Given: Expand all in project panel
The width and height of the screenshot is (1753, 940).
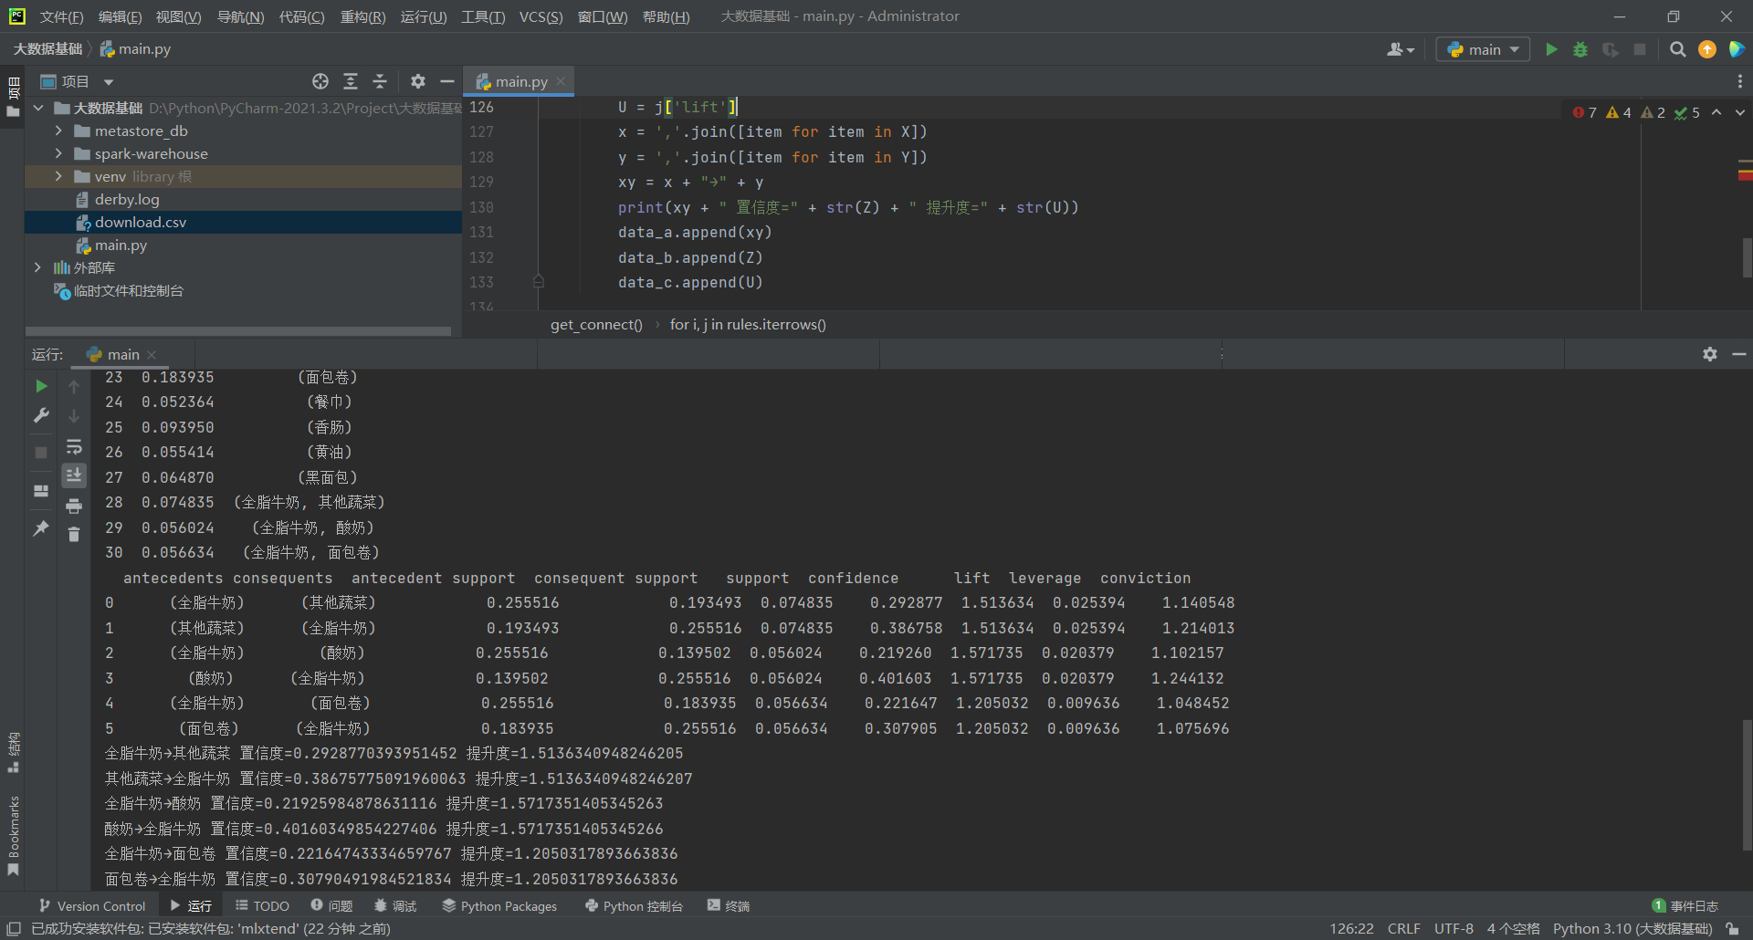Looking at the screenshot, I should (351, 81).
